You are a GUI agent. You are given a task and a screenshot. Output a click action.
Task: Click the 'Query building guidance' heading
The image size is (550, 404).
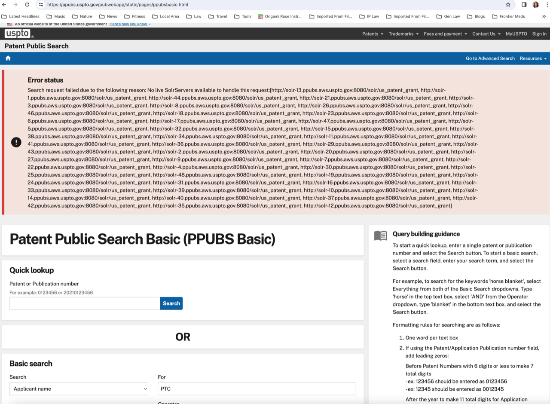pos(426,234)
